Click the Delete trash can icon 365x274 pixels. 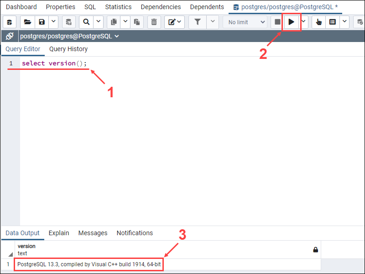tap(154, 22)
